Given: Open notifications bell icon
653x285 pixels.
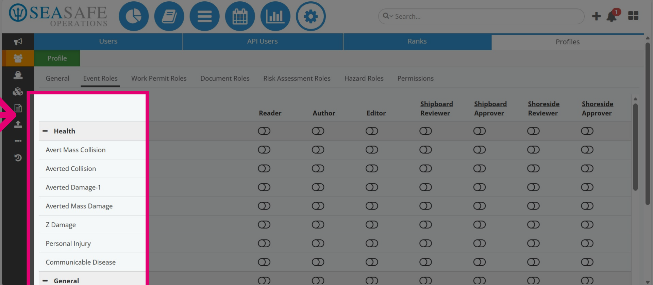Looking at the screenshot, I should 612,16.
